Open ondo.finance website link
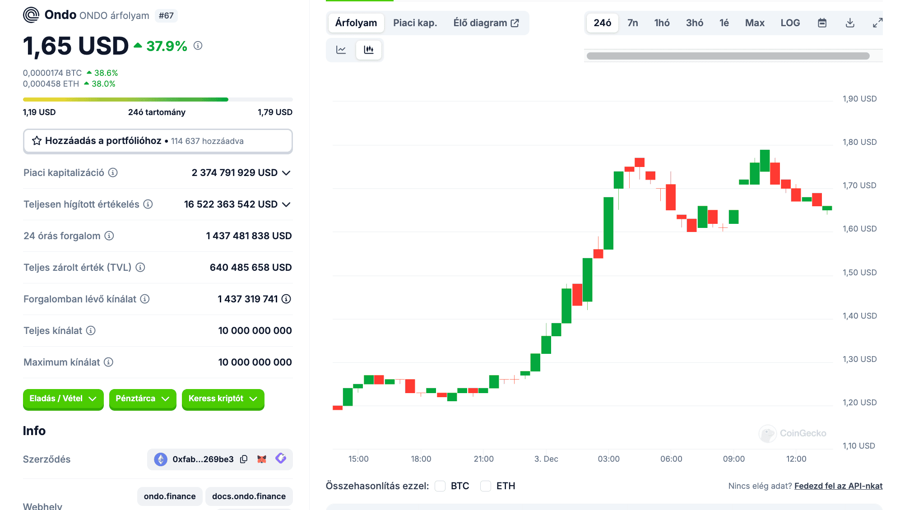Viewport: 900px width, 510px height. click(170, 496)
